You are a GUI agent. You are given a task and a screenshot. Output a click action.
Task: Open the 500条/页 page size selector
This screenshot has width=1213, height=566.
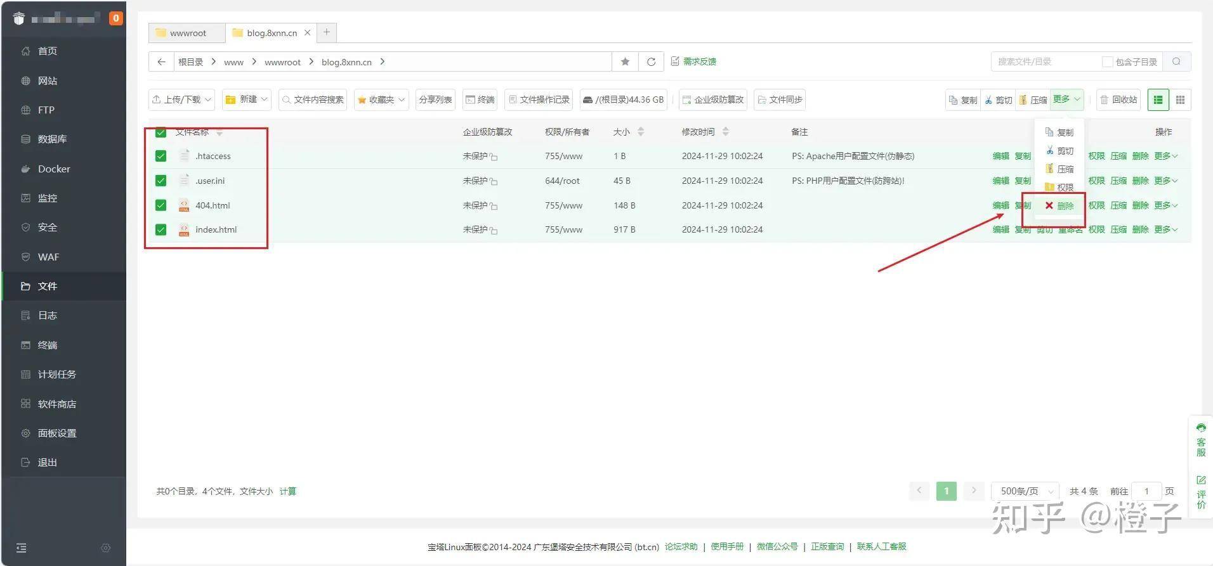[x=1025, y=491]
